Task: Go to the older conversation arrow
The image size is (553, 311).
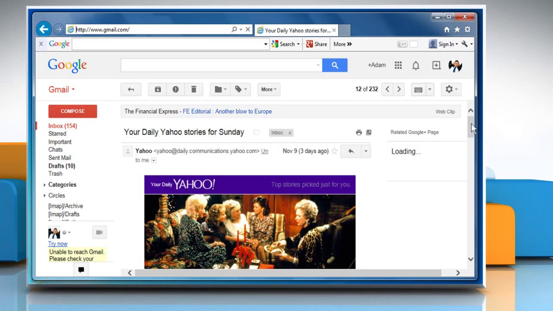Action: [399, 89]
